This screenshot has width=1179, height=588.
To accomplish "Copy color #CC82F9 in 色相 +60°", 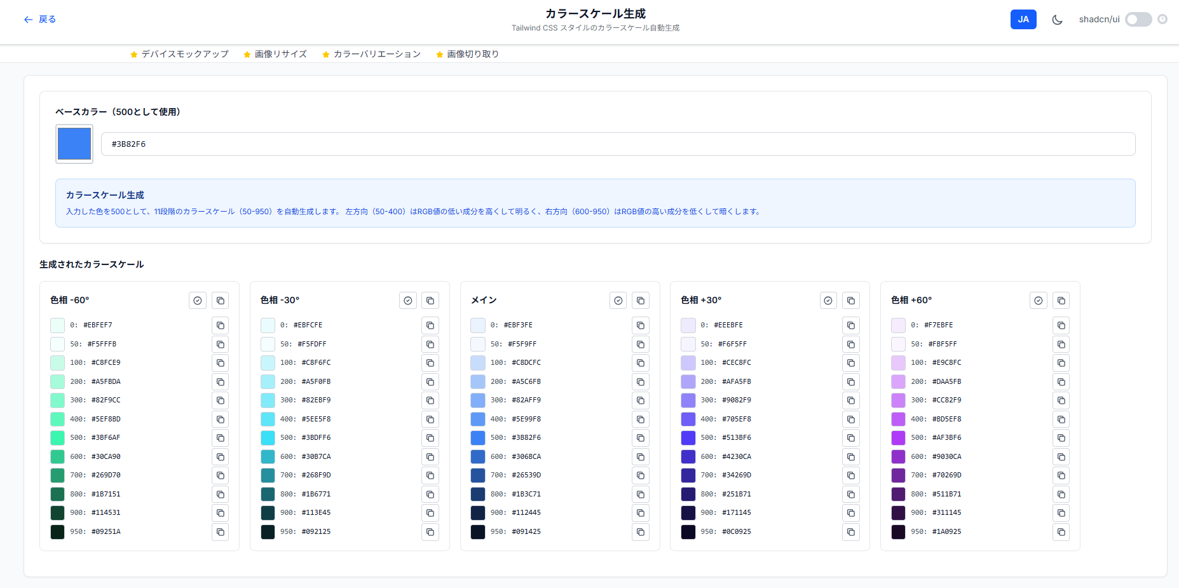I will point(1061,400).
